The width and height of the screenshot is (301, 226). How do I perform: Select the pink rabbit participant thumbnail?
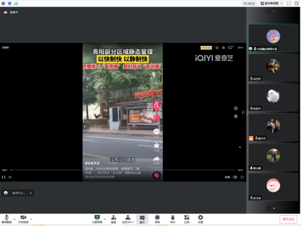273,38
